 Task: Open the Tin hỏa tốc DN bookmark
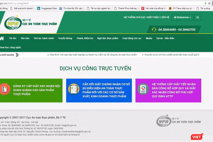[x=72, y=8]
